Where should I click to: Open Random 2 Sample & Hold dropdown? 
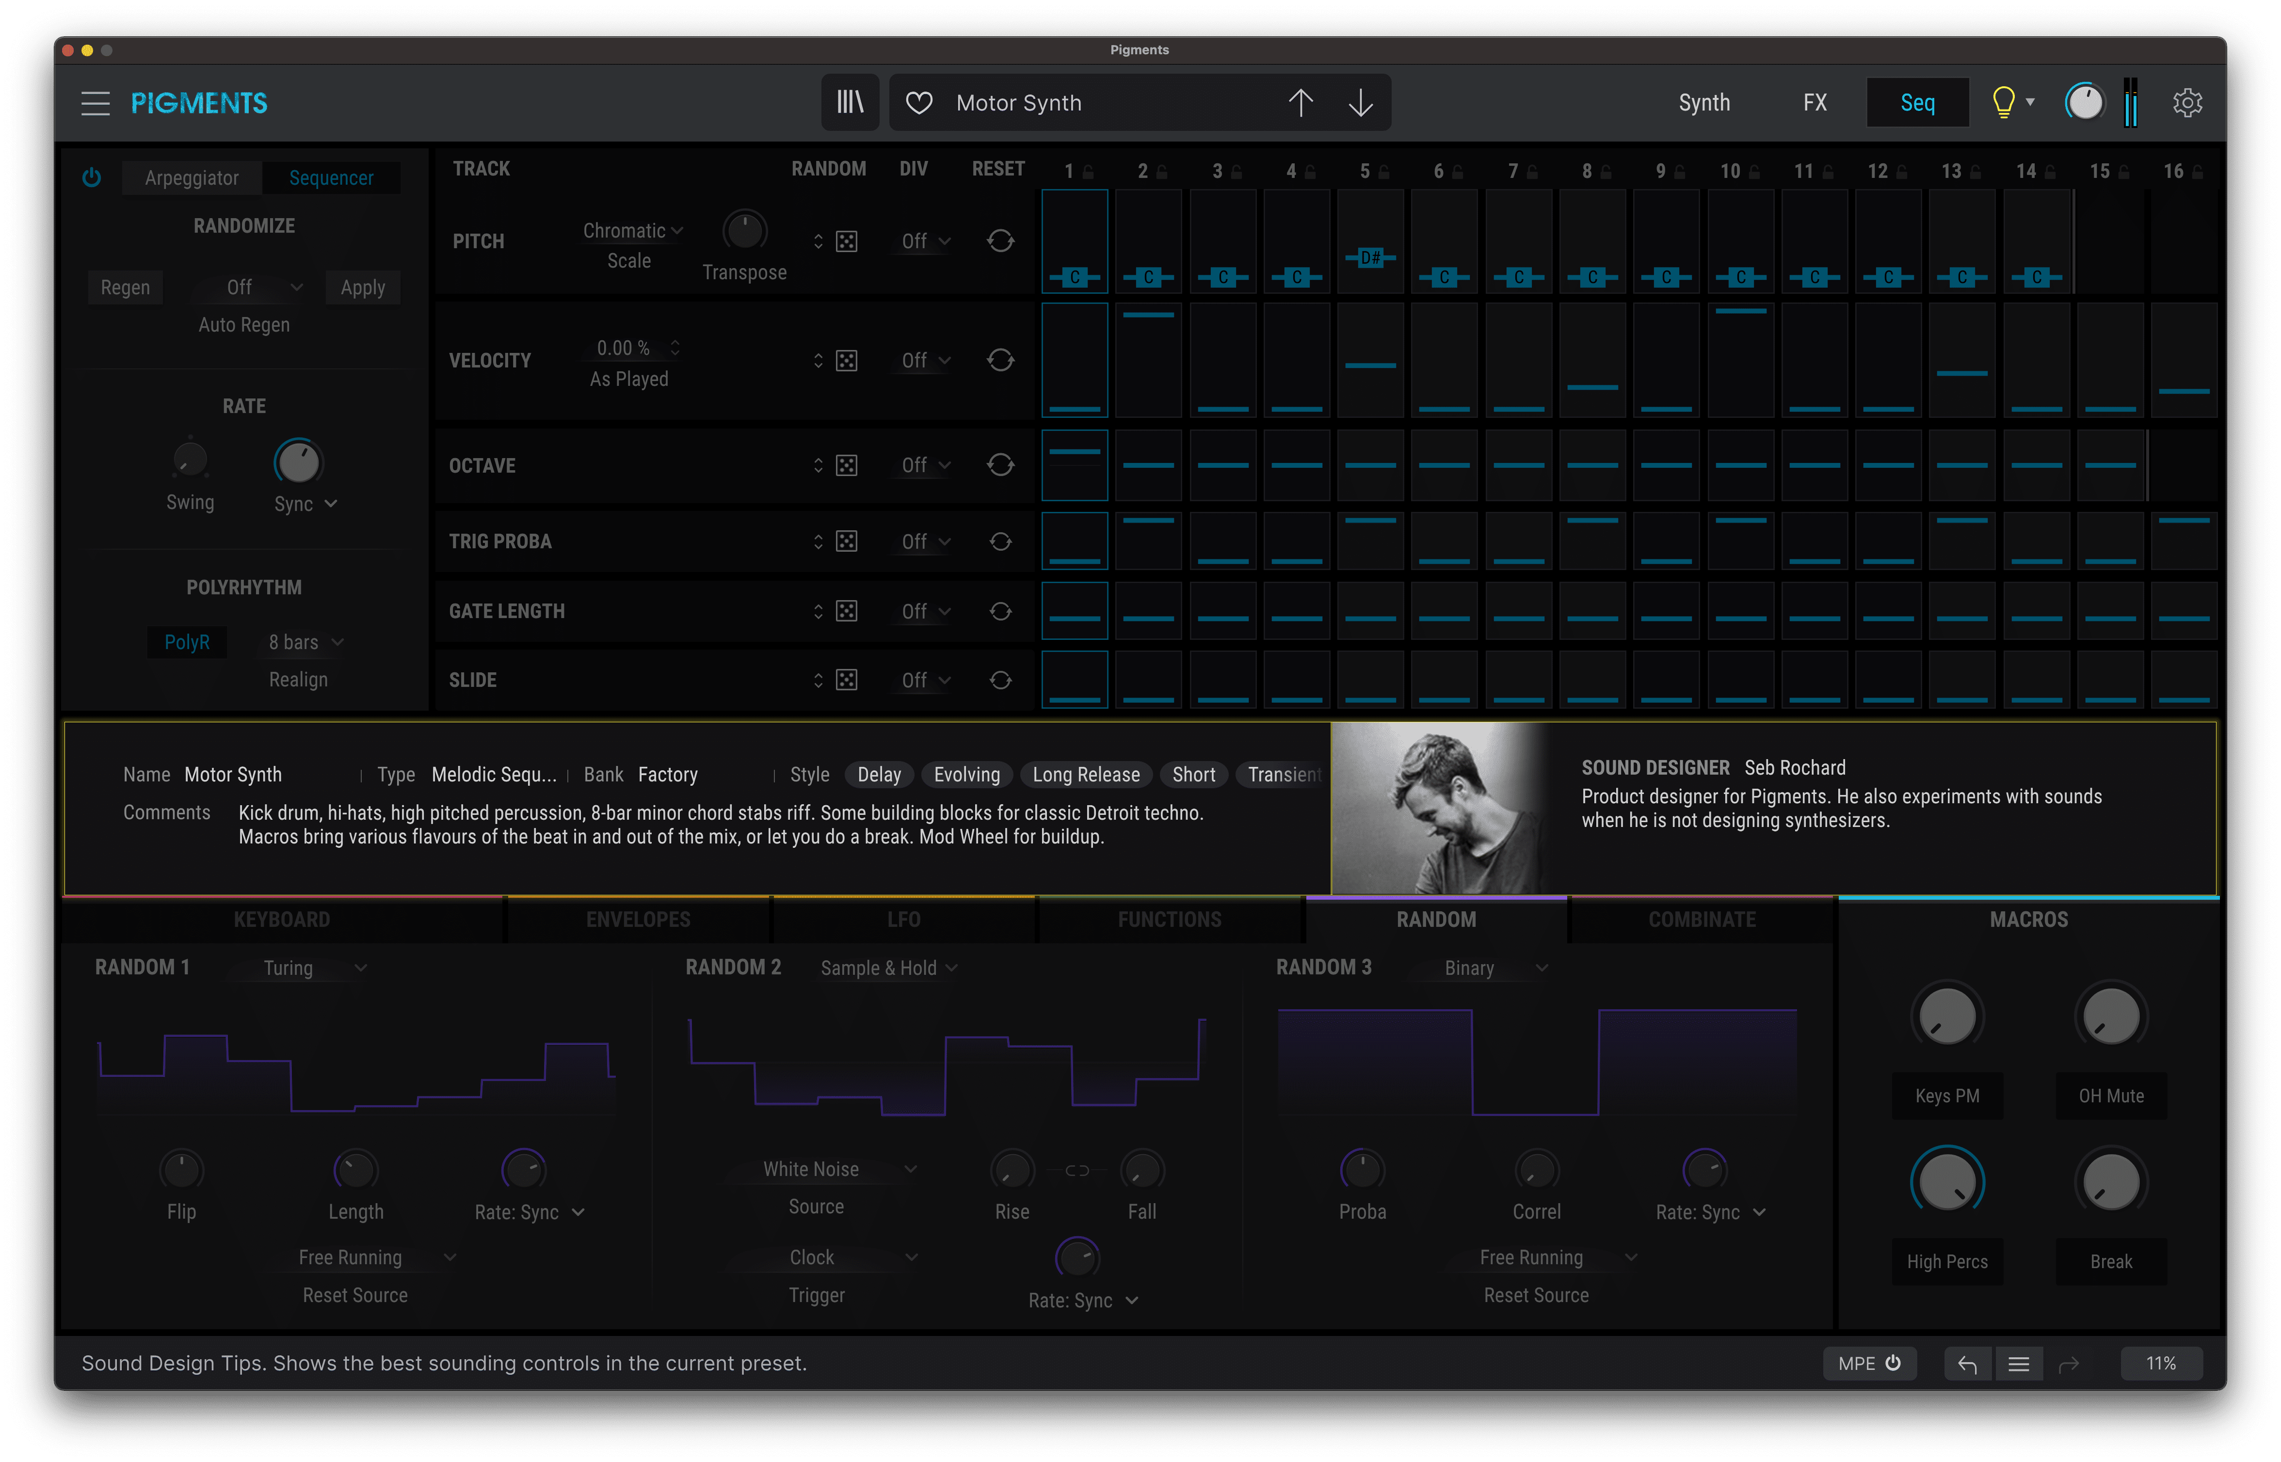pyautogui.click(x=889, y=969)
